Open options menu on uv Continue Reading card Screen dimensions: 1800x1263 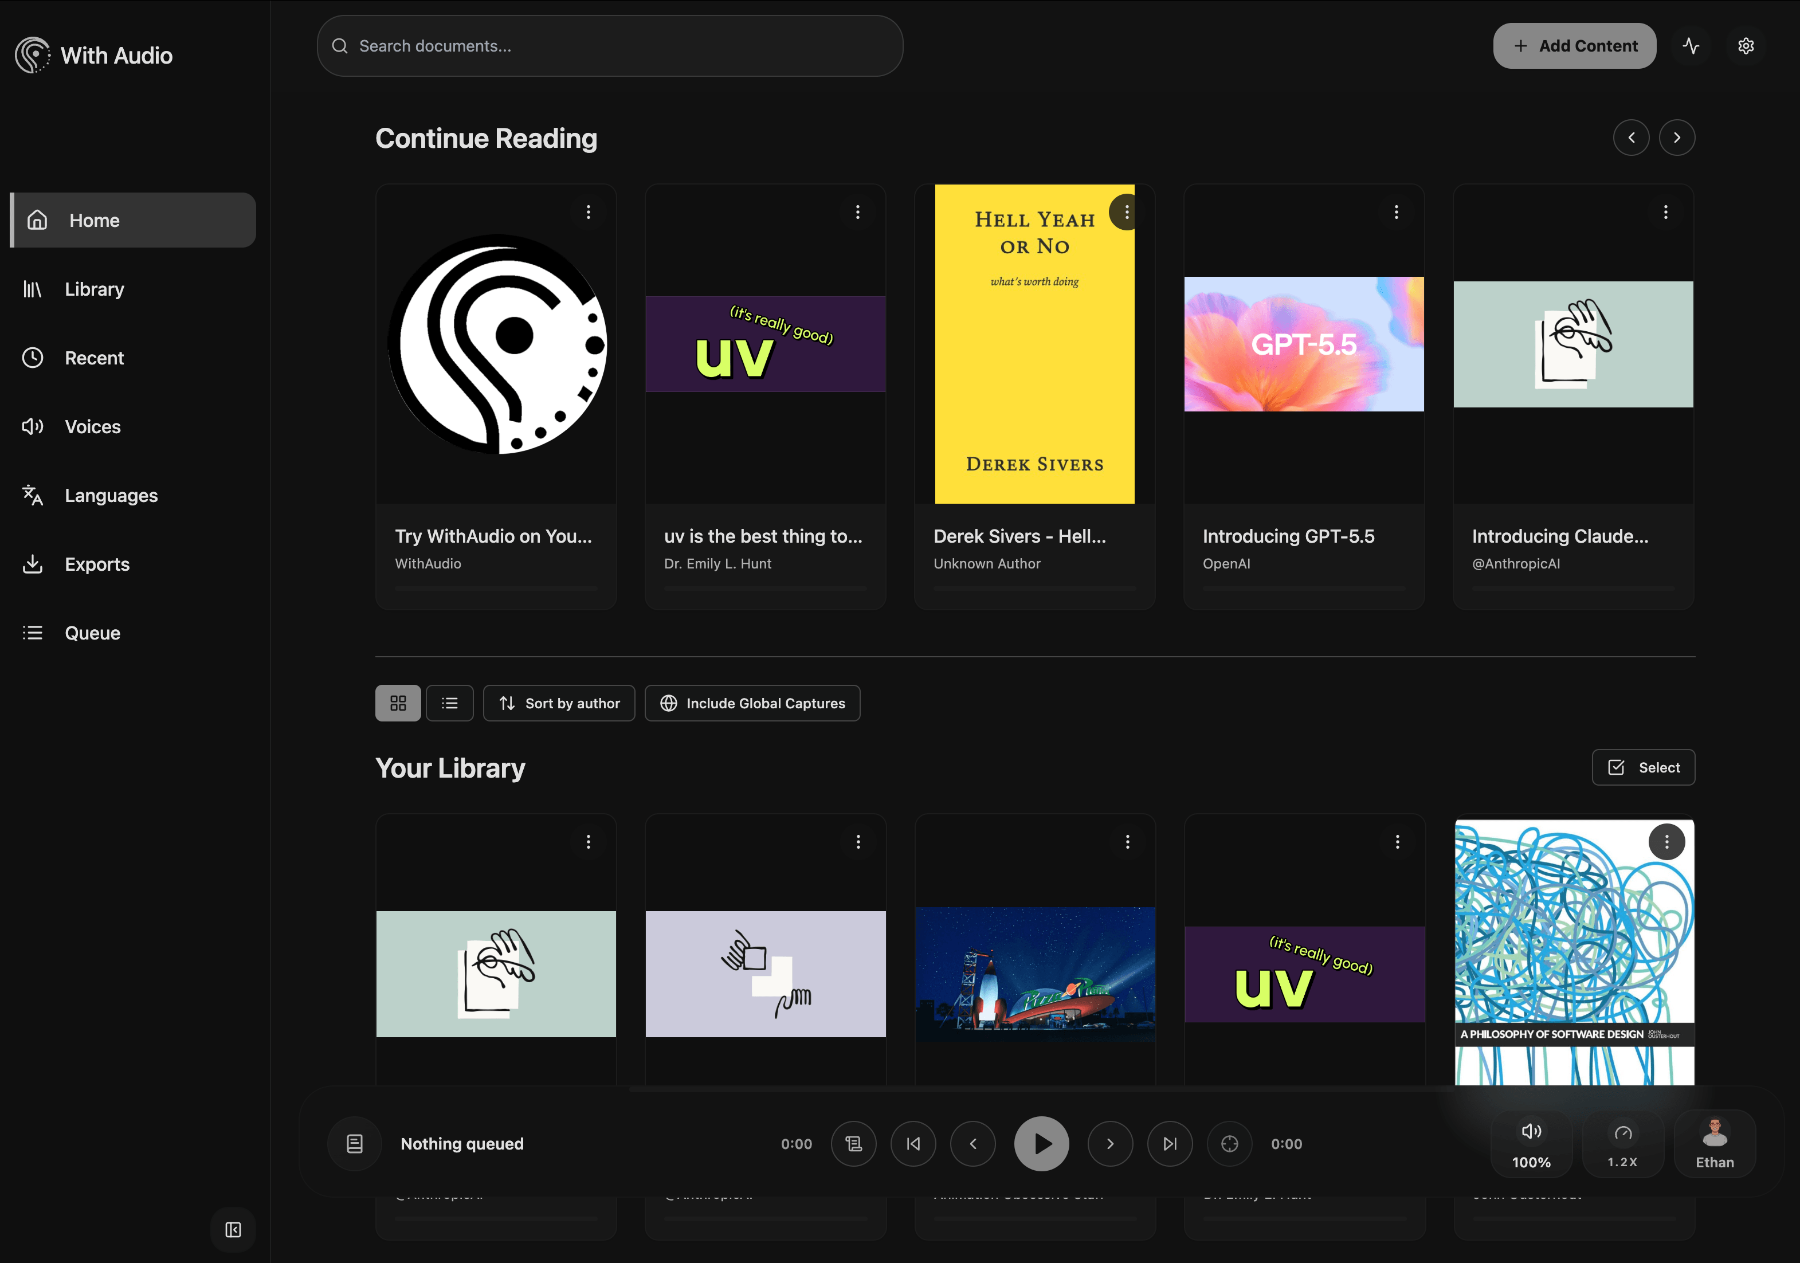[x=858, y=211]
